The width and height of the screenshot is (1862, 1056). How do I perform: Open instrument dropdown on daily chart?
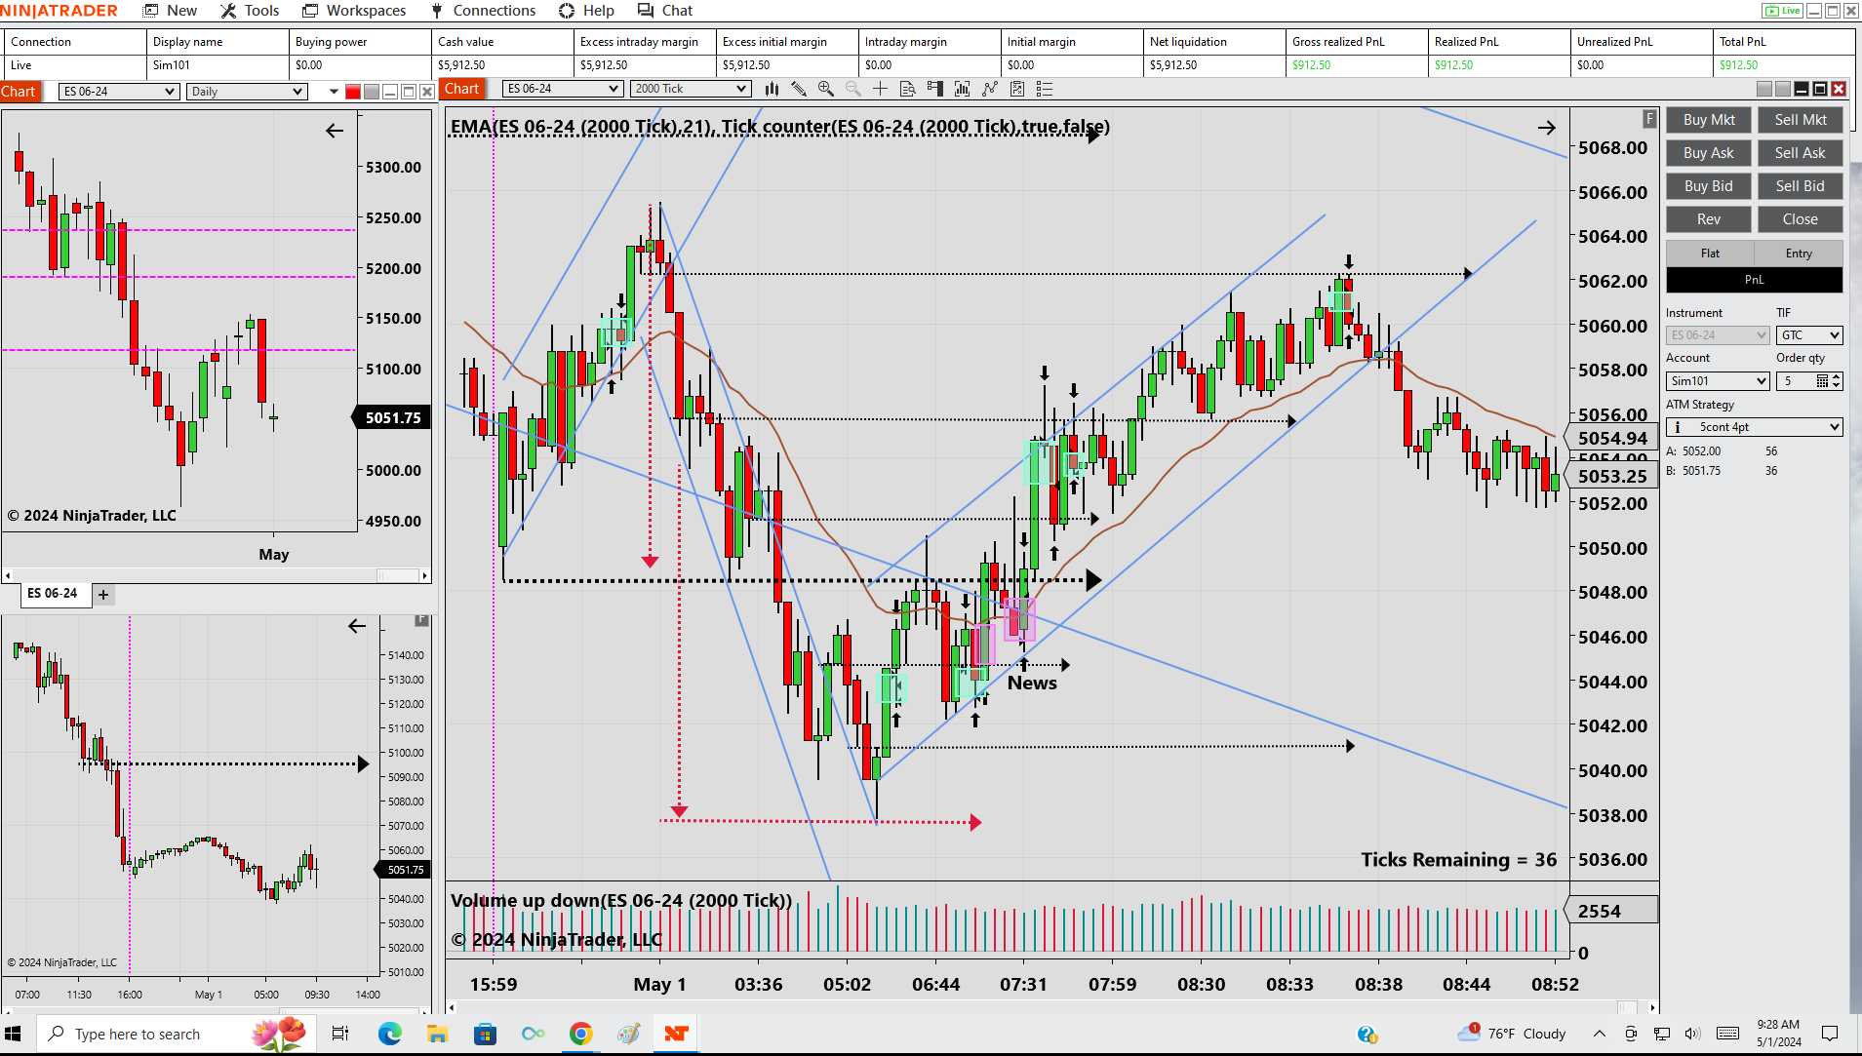(x=119, y=92)
